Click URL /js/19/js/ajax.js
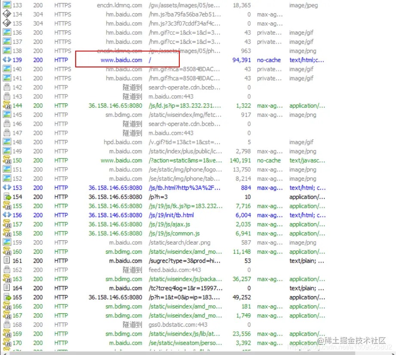The width and height of the screenshot is (396, 355). [x=169, y=225]
